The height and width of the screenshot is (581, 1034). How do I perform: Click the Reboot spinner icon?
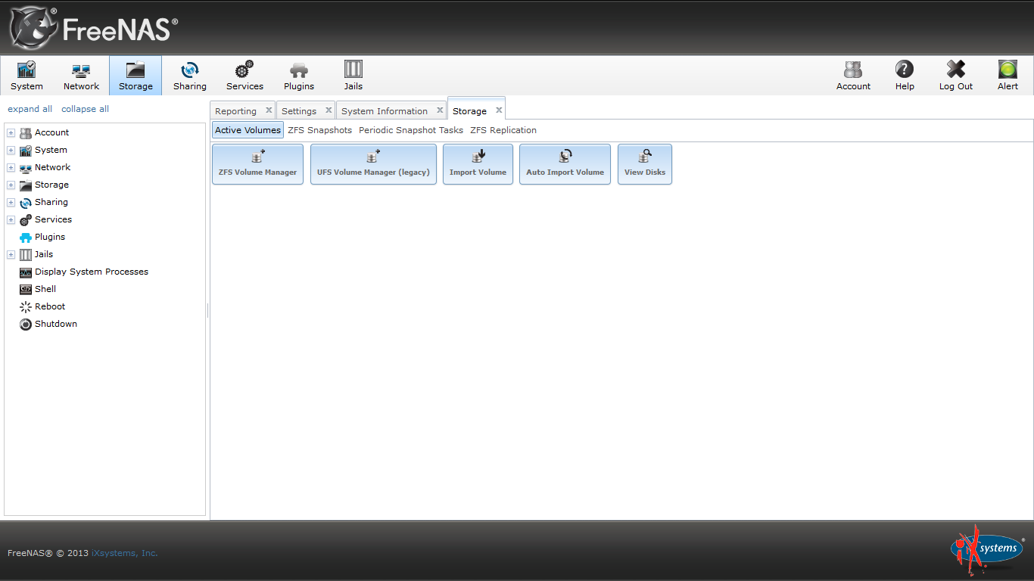(x=26, y=307)
